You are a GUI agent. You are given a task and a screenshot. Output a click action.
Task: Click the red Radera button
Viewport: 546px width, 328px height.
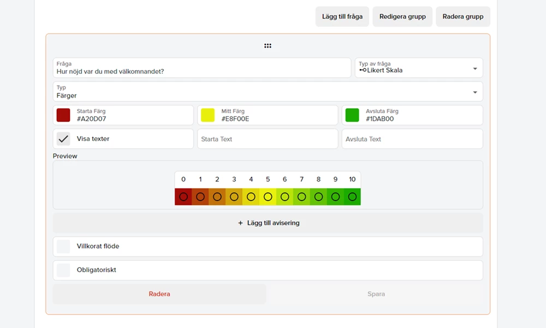click(x=159, y=294)
